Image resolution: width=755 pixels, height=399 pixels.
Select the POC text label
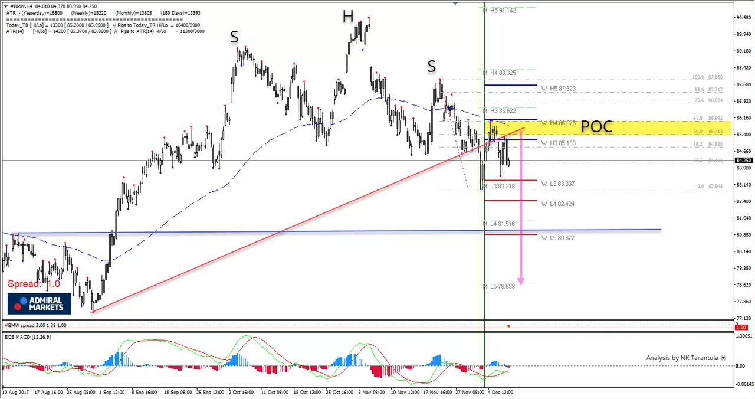pos(597,127)
